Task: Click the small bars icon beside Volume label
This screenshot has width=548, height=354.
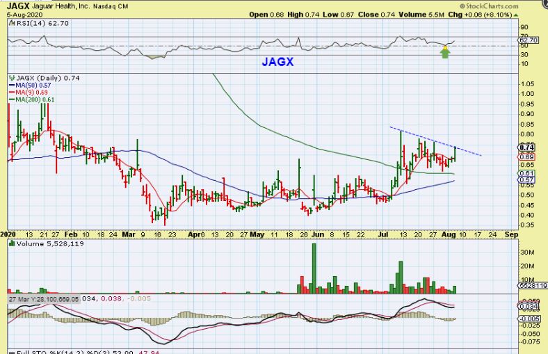Action: click(x=12, y=243)
